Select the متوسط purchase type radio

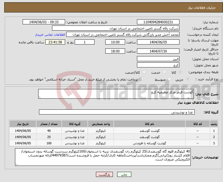pos(169,79)
